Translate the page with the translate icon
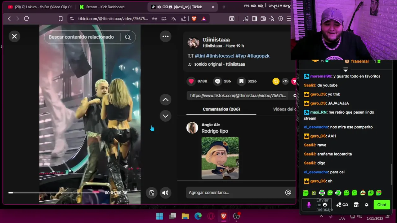 pyautogui.click(x=174, y=19)
